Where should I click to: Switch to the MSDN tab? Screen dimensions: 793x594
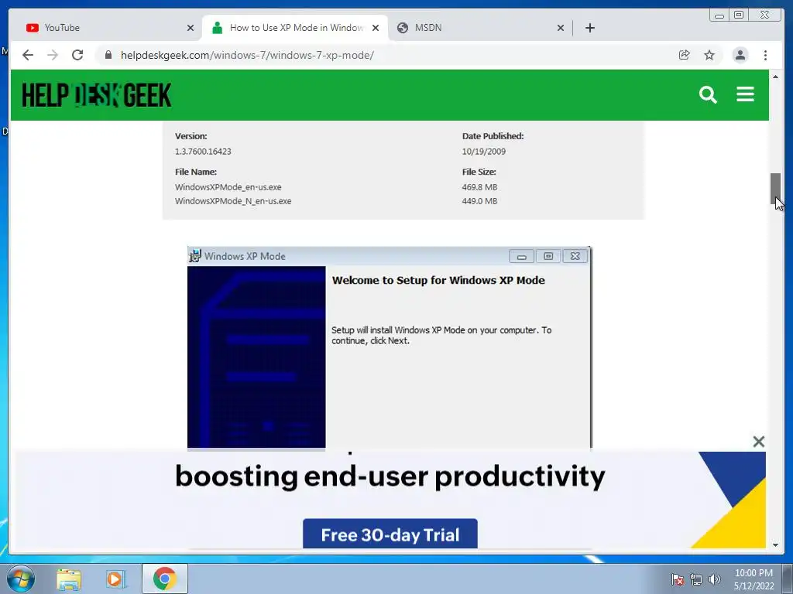tap(480, 28)
